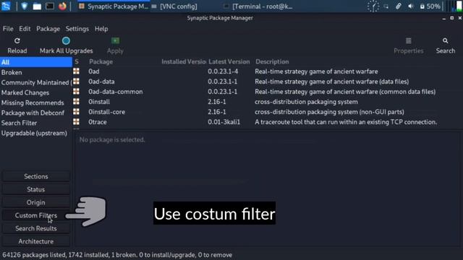Click the Custom Filters button
This screenshot has height=260, width=463.
(x=36, y=215)
